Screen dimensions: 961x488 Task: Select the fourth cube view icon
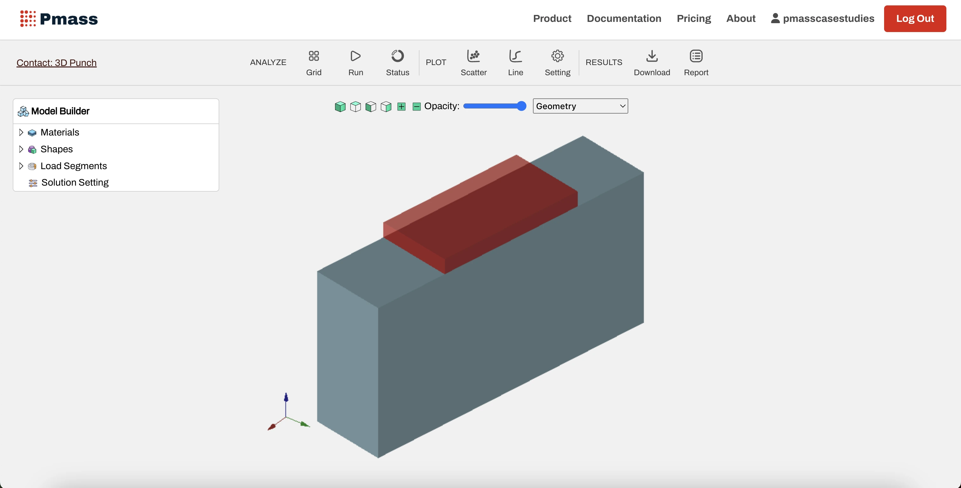(386, 107)
